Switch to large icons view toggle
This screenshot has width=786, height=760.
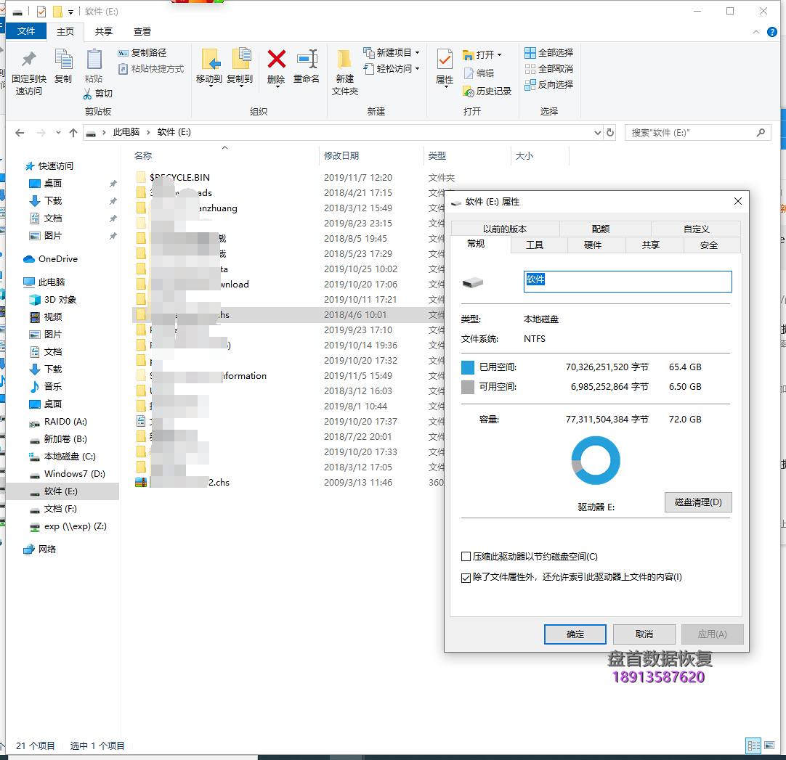click(771, 745)
